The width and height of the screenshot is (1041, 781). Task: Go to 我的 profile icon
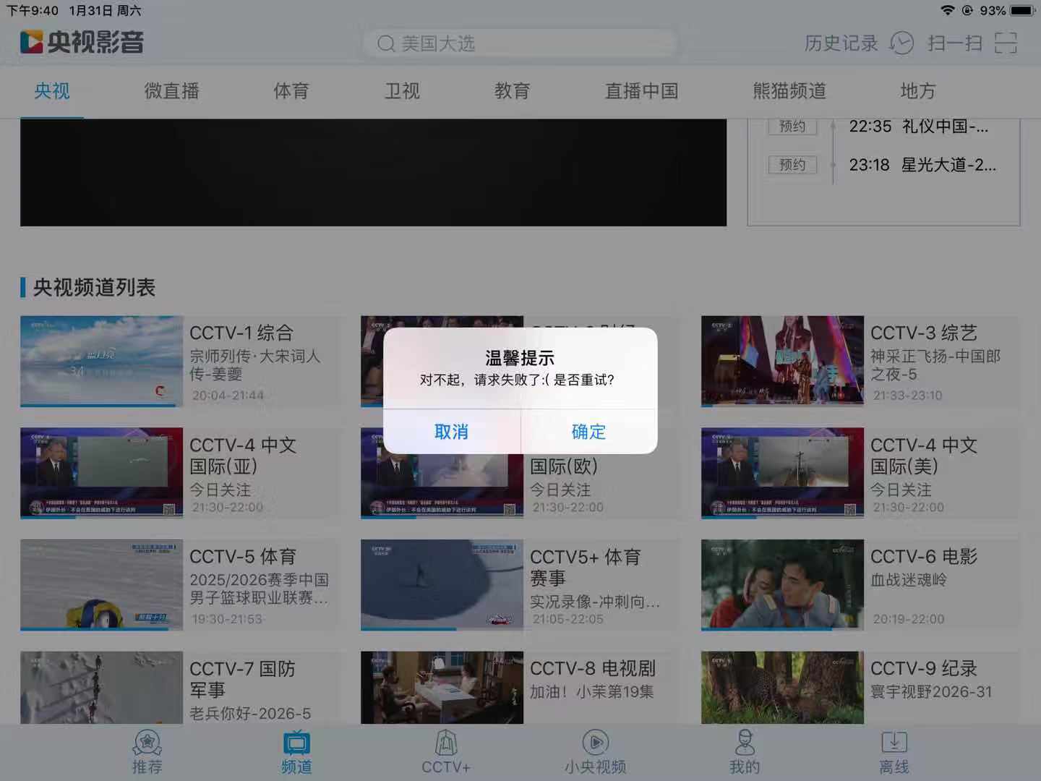point(745,743)
